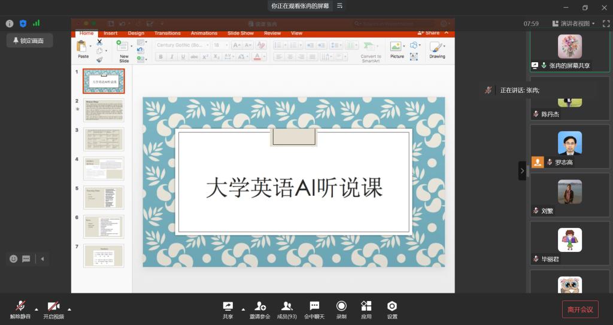
Task: Open the emoji reactions button
Action: [13, 259]
